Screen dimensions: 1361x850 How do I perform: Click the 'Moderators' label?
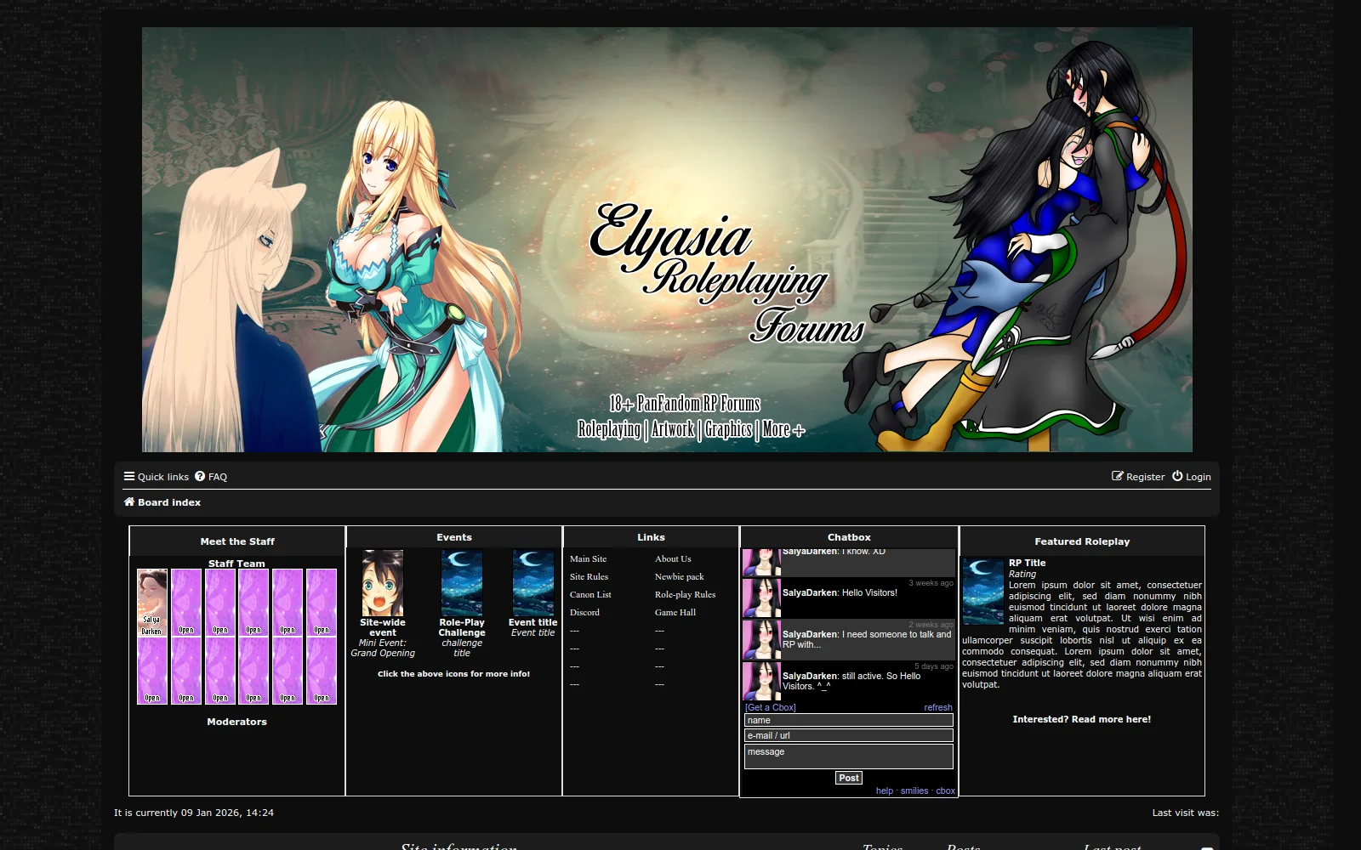pos(237,722)
